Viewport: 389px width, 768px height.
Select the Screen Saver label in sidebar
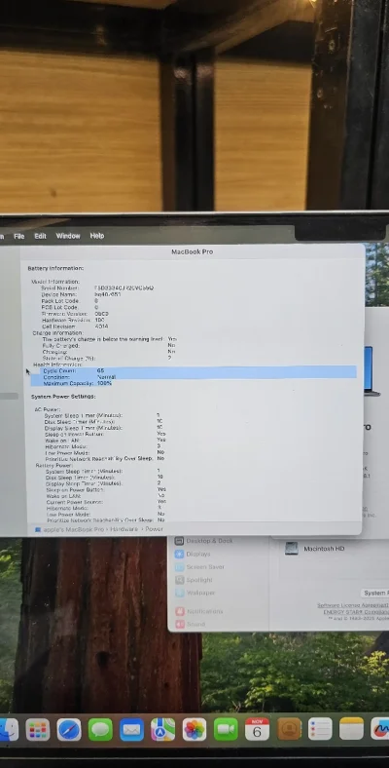pyautogui.click(x=206, y=567)
